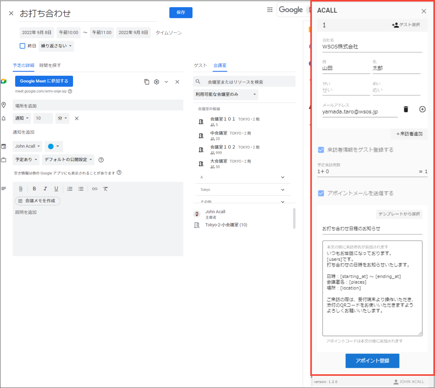Viewport: 435px width, 388px height.
Task: Open Meet video call settings gear
Action: tap(156, 82)
